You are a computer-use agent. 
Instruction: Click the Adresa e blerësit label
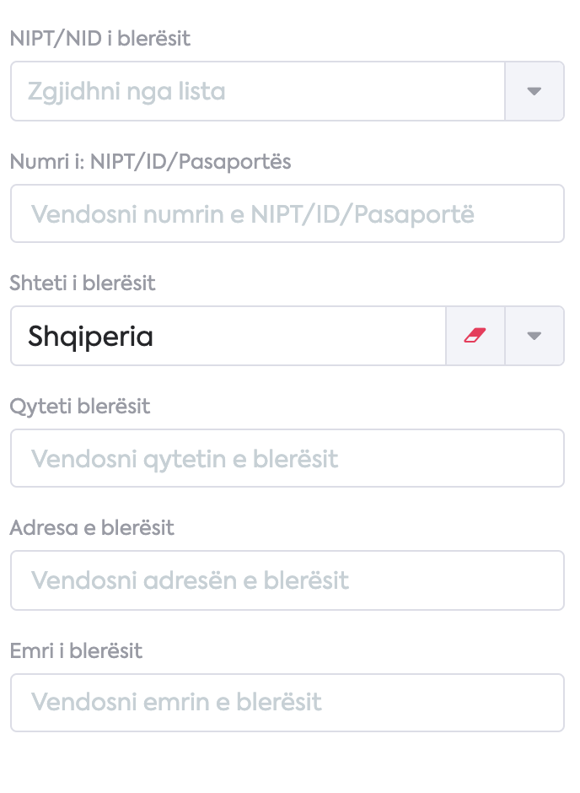pyautogui.click(x=92, y=528)
